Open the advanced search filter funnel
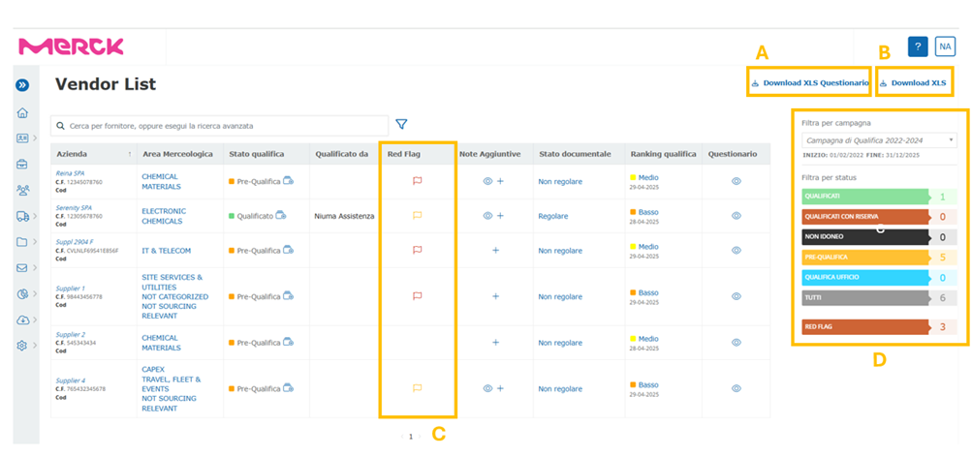This screenshot has width=973, height=457. (x=401, y=125)
